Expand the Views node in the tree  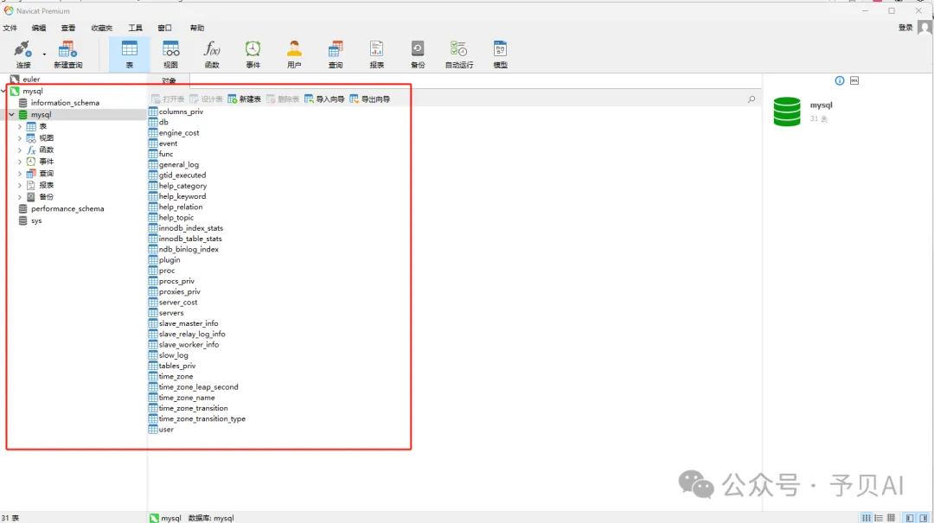[x=20, y=138]
